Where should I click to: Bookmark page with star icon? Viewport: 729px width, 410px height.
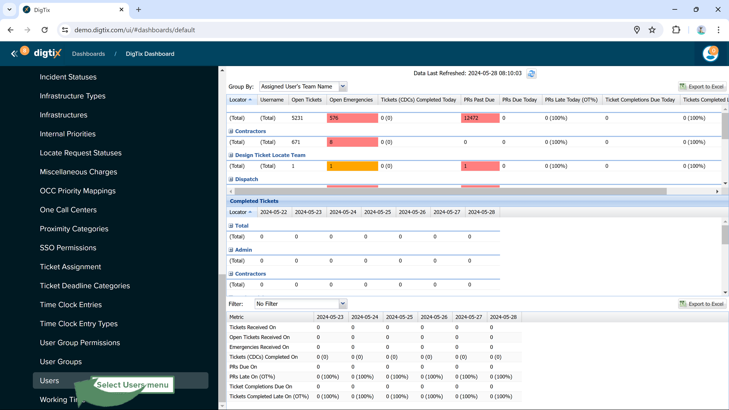coord(652,30)
